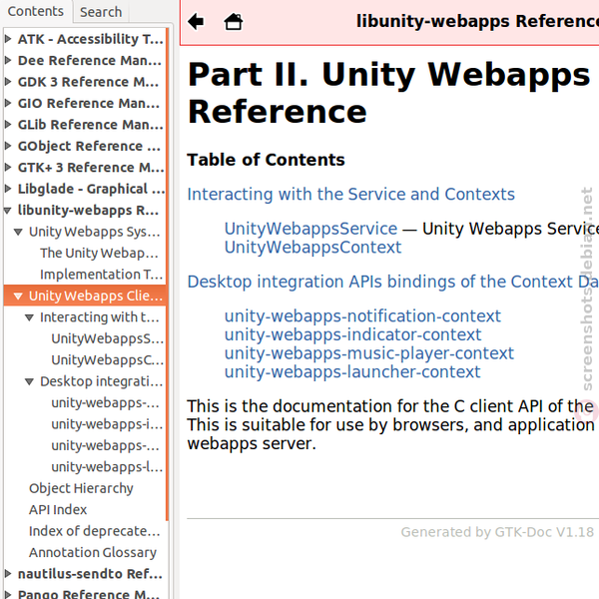Collapse the selected Unity Webapps Clie... row
This screenshot has height=599, width=599.
pyautogui.click(x=18, y=296)
